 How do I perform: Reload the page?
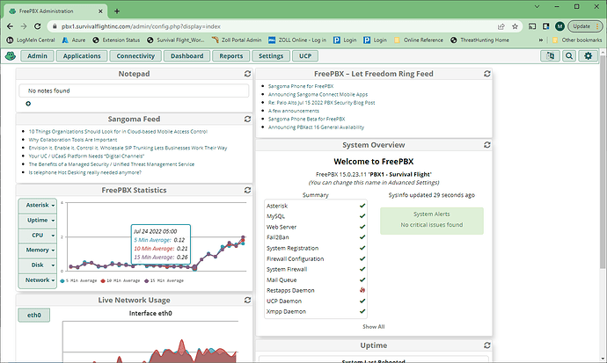coord(37,26)
